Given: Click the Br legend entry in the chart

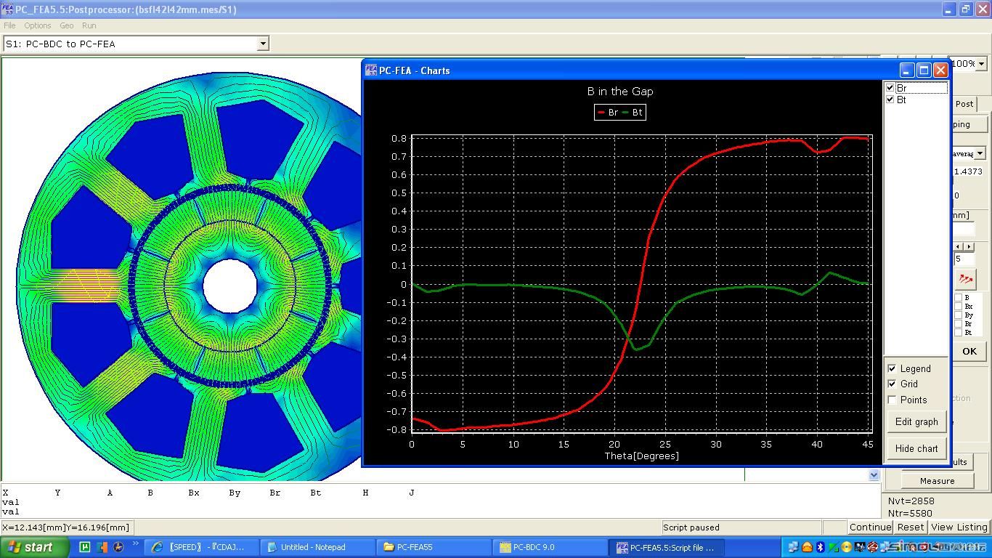Looking at the screenshot, I should [x=608, y=112].
